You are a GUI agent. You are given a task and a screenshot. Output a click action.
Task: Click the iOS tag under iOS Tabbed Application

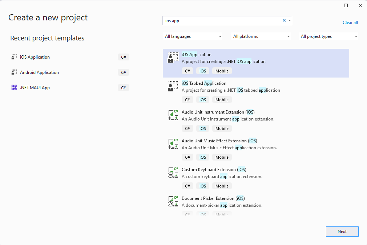(203, 100)
